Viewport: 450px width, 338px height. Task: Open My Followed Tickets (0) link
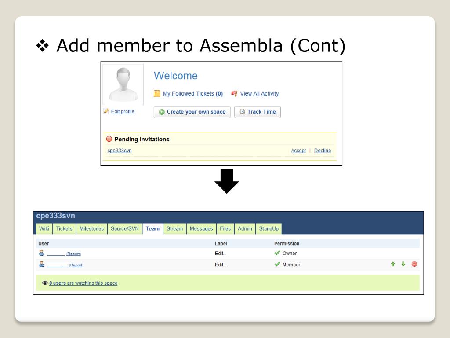(193, 93)
